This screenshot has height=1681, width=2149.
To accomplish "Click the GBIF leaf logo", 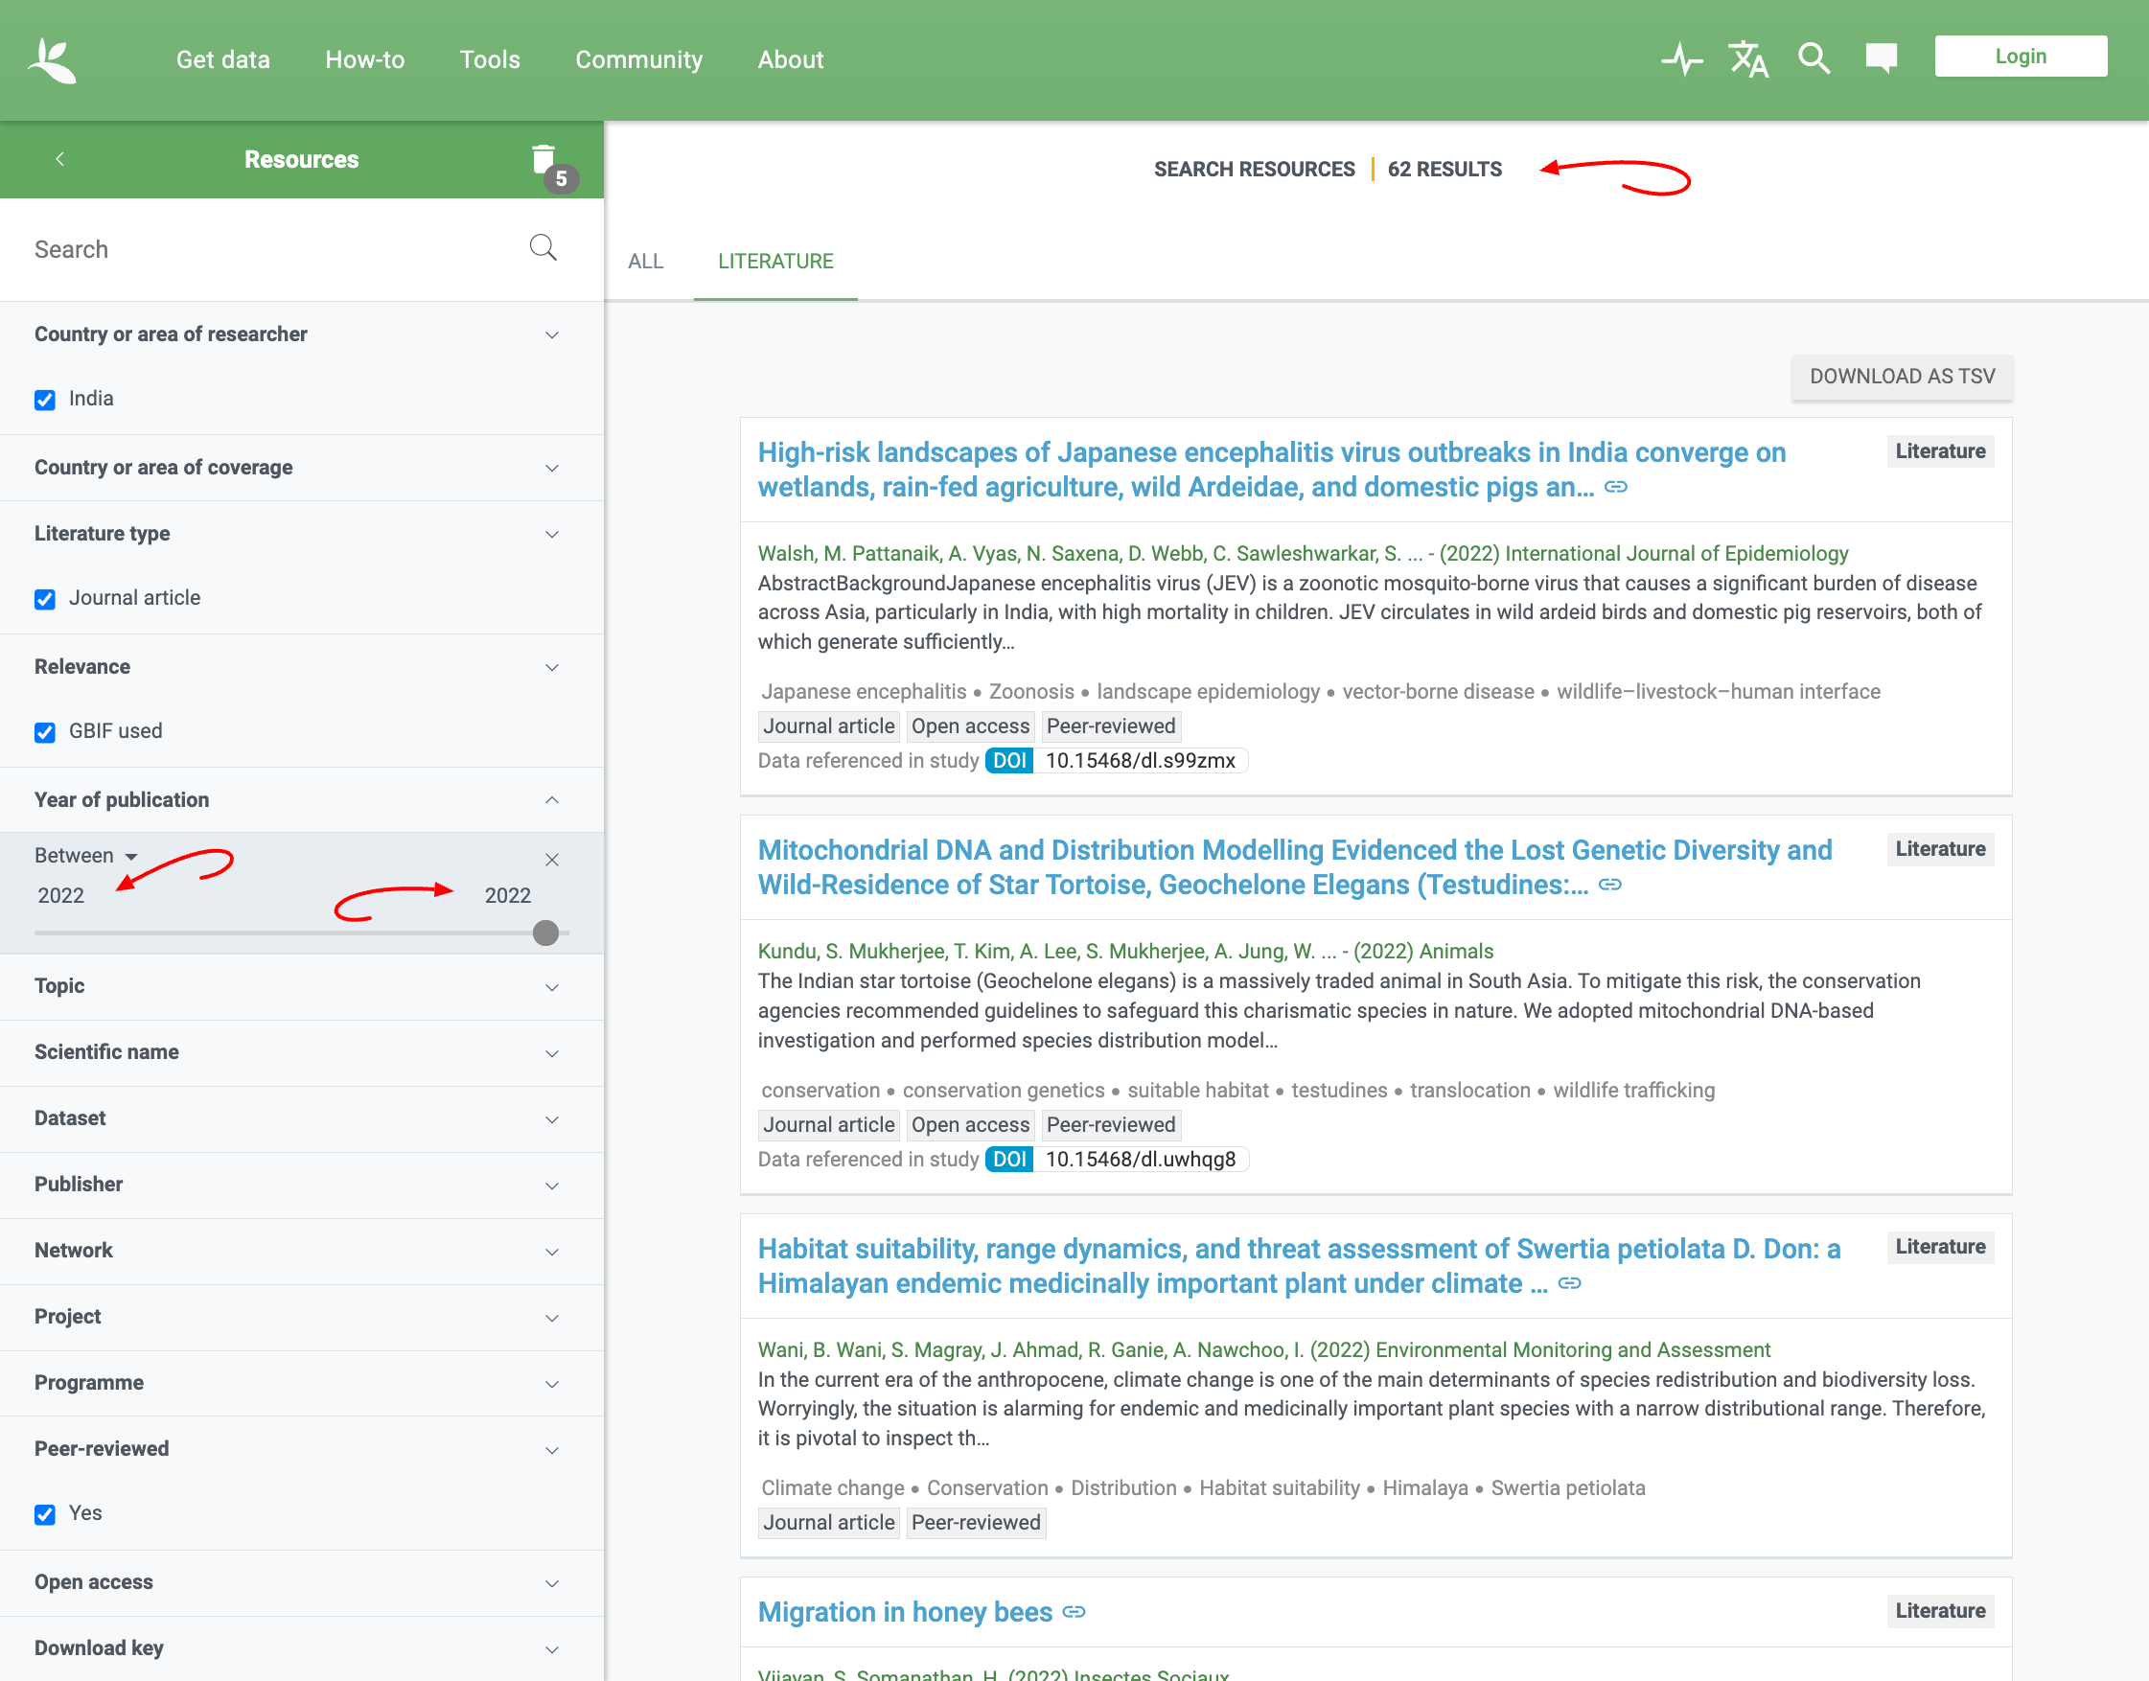I will [52, 60].
